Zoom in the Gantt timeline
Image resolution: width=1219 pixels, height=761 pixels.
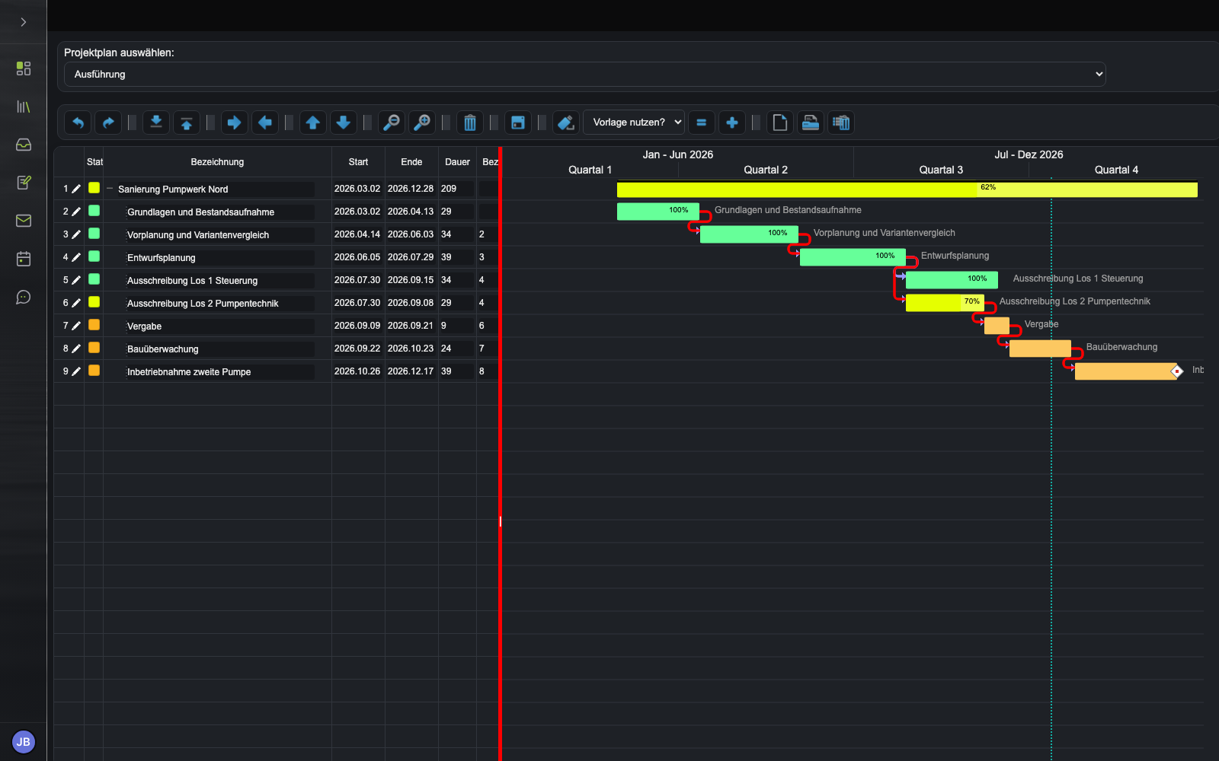click(422, 123)
